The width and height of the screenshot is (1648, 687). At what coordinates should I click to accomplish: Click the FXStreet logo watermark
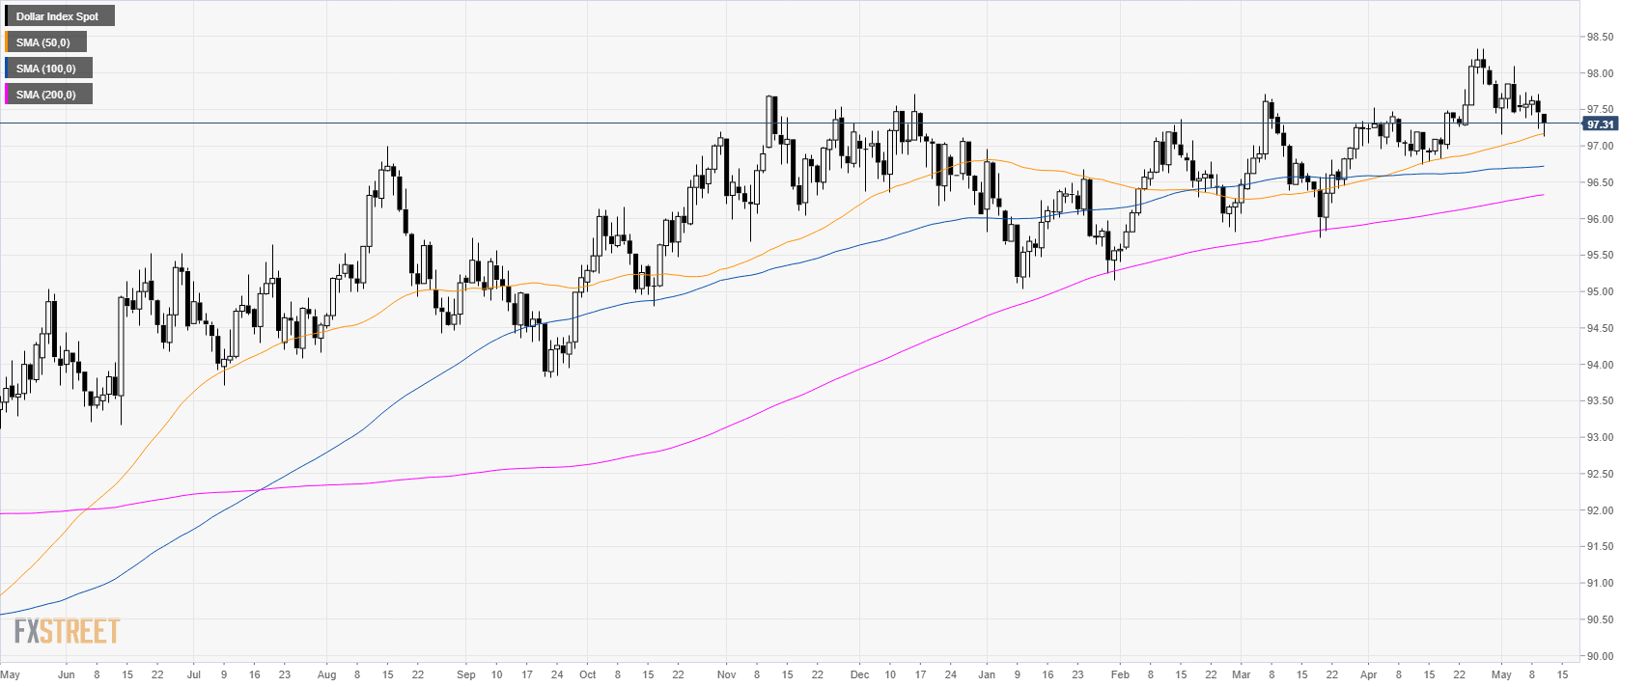click(x=67, y=631)
